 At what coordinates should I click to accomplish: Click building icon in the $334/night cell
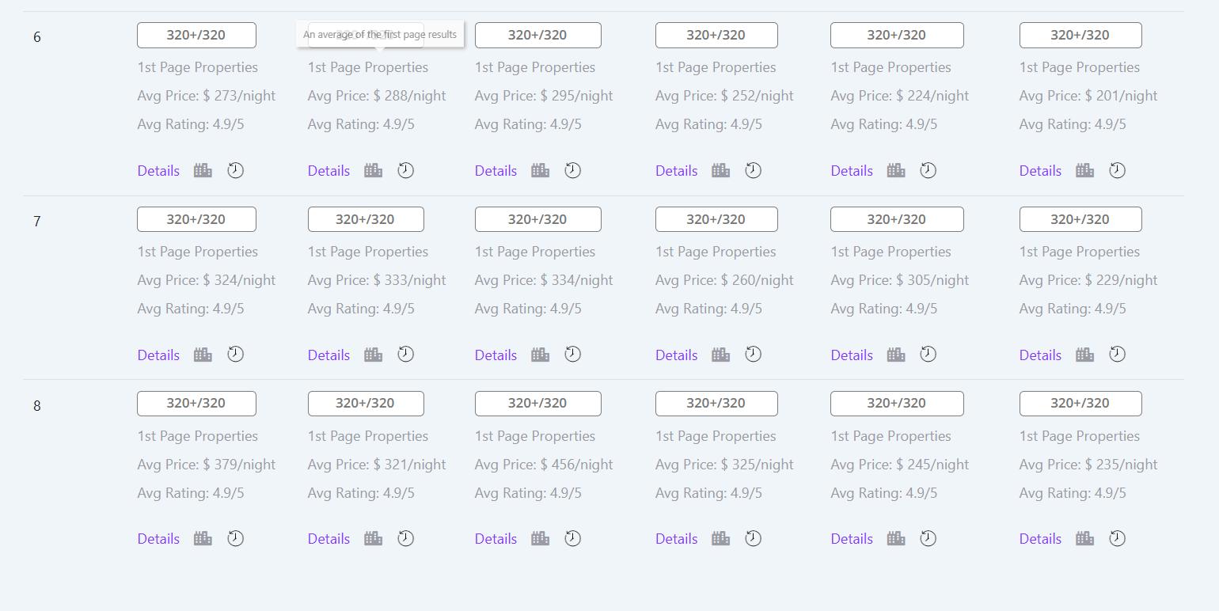coord(540,355)
